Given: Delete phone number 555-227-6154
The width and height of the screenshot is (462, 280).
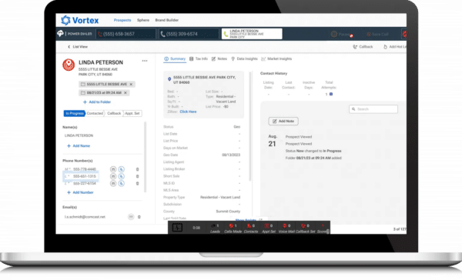Looking at the screenshot, I should click(x=137, y=183).
